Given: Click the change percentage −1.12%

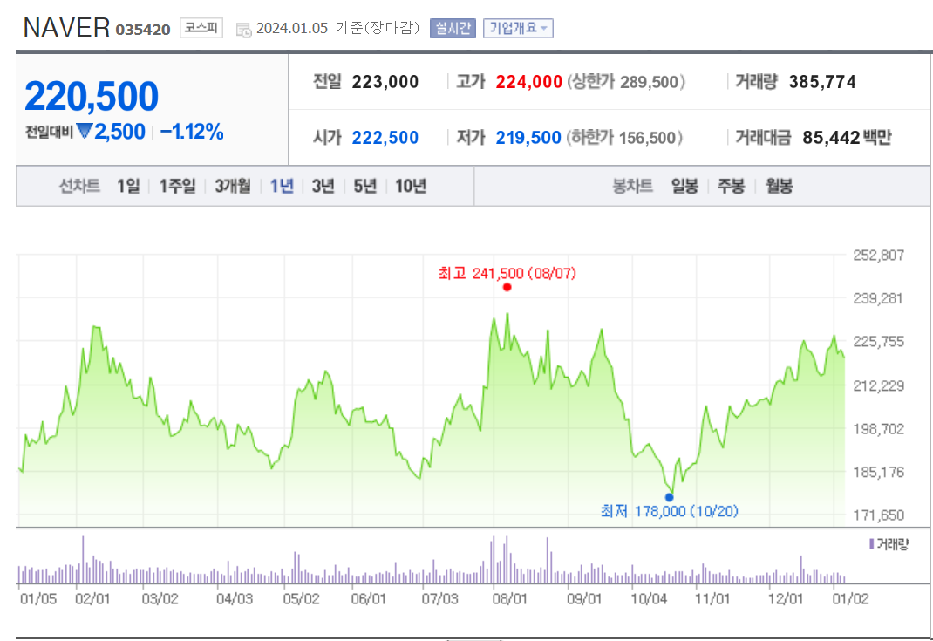Looking at the screenshot, I should [x=192, y=132].
